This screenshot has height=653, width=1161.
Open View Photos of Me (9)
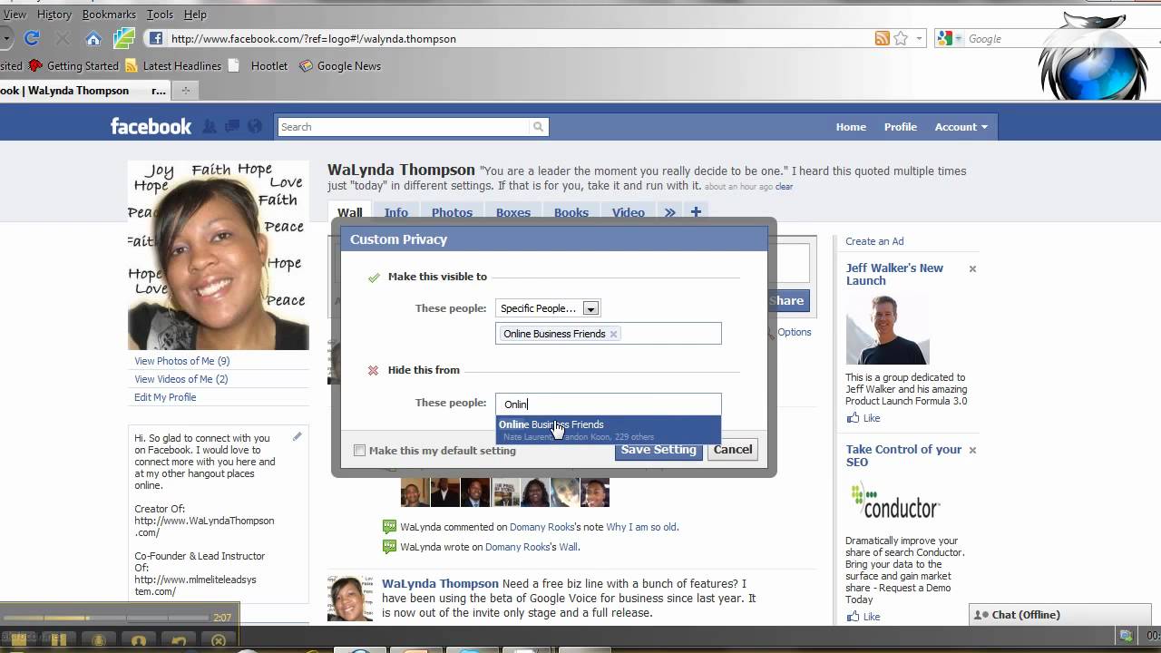pyautogui.click(x=182, y=361)
